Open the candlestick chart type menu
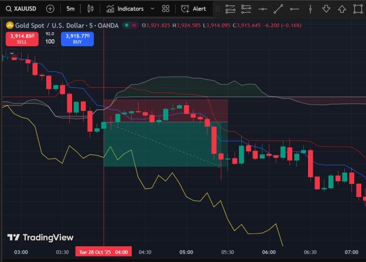 [x=90, y=9]
